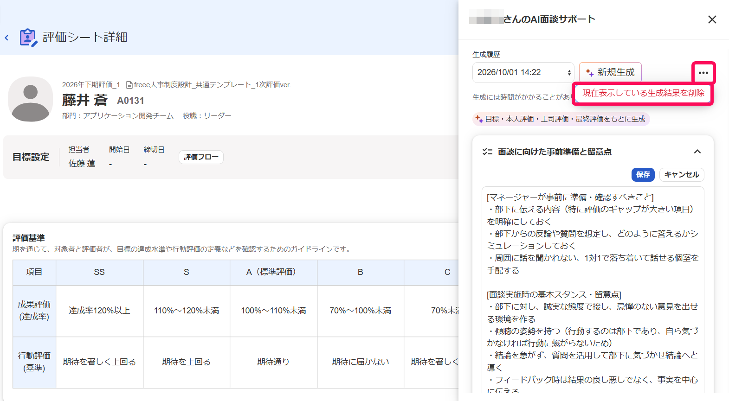The width and height of the screenshot is (729, 401).
Task: Save the edited interview notes with 保存
Action: (643, 174)
